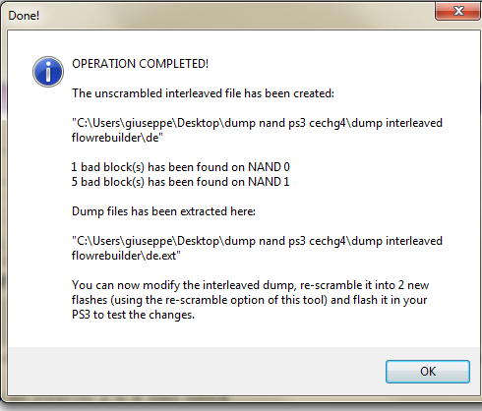Click the blue information icon
482x411 pixels.
click(x=48, y=72)
